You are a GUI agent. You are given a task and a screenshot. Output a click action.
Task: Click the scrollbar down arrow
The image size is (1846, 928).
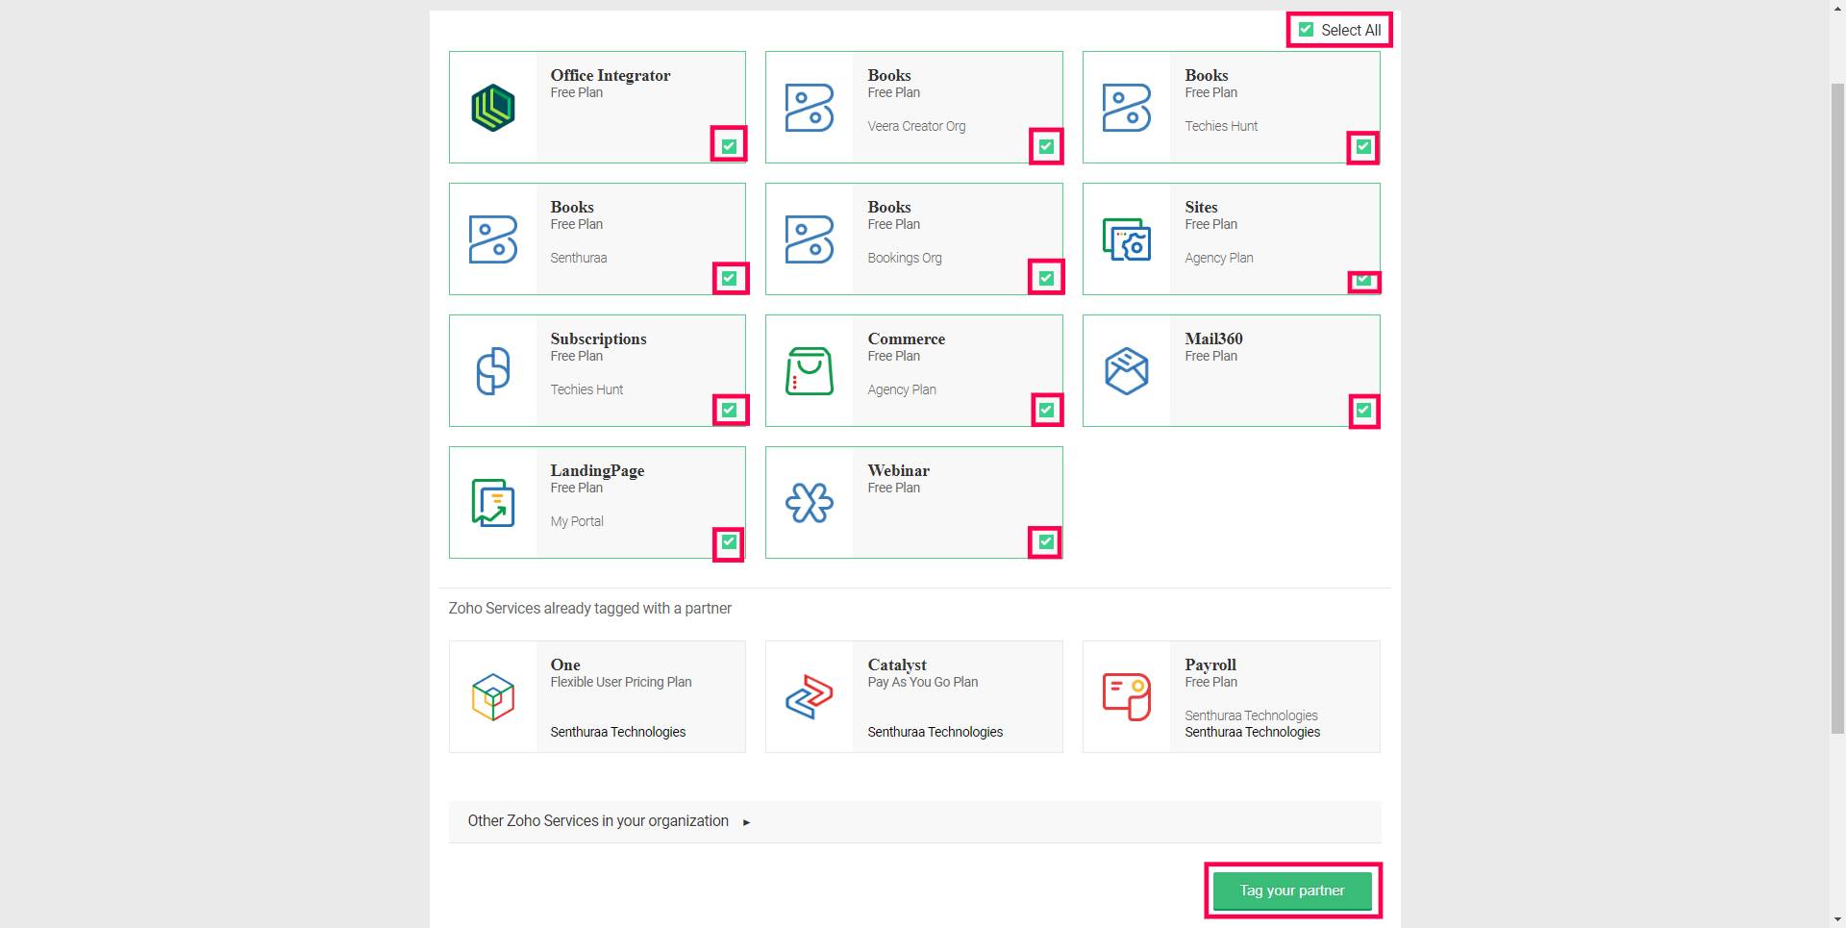point(1837,920)
